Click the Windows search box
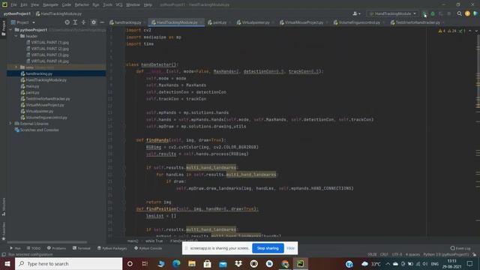480x270 pixels. tap(68, 264)
